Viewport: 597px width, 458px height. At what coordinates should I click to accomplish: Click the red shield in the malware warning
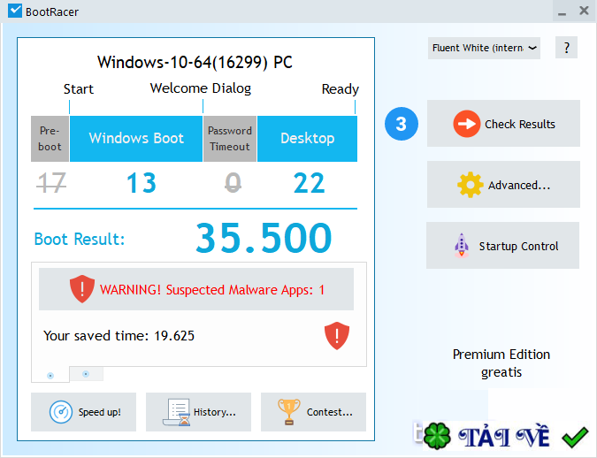coord(82,289)
